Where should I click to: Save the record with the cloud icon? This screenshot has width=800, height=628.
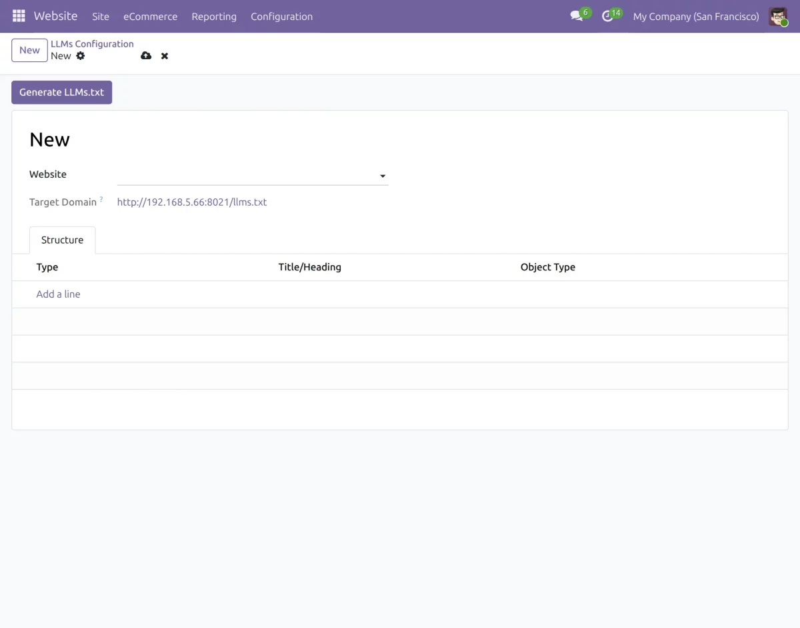[x=146, y=56]
